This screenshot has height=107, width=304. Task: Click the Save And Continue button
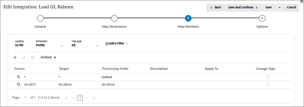(x=243, y=8)
